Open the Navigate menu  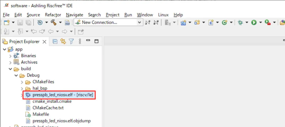[x=74, y=15]
